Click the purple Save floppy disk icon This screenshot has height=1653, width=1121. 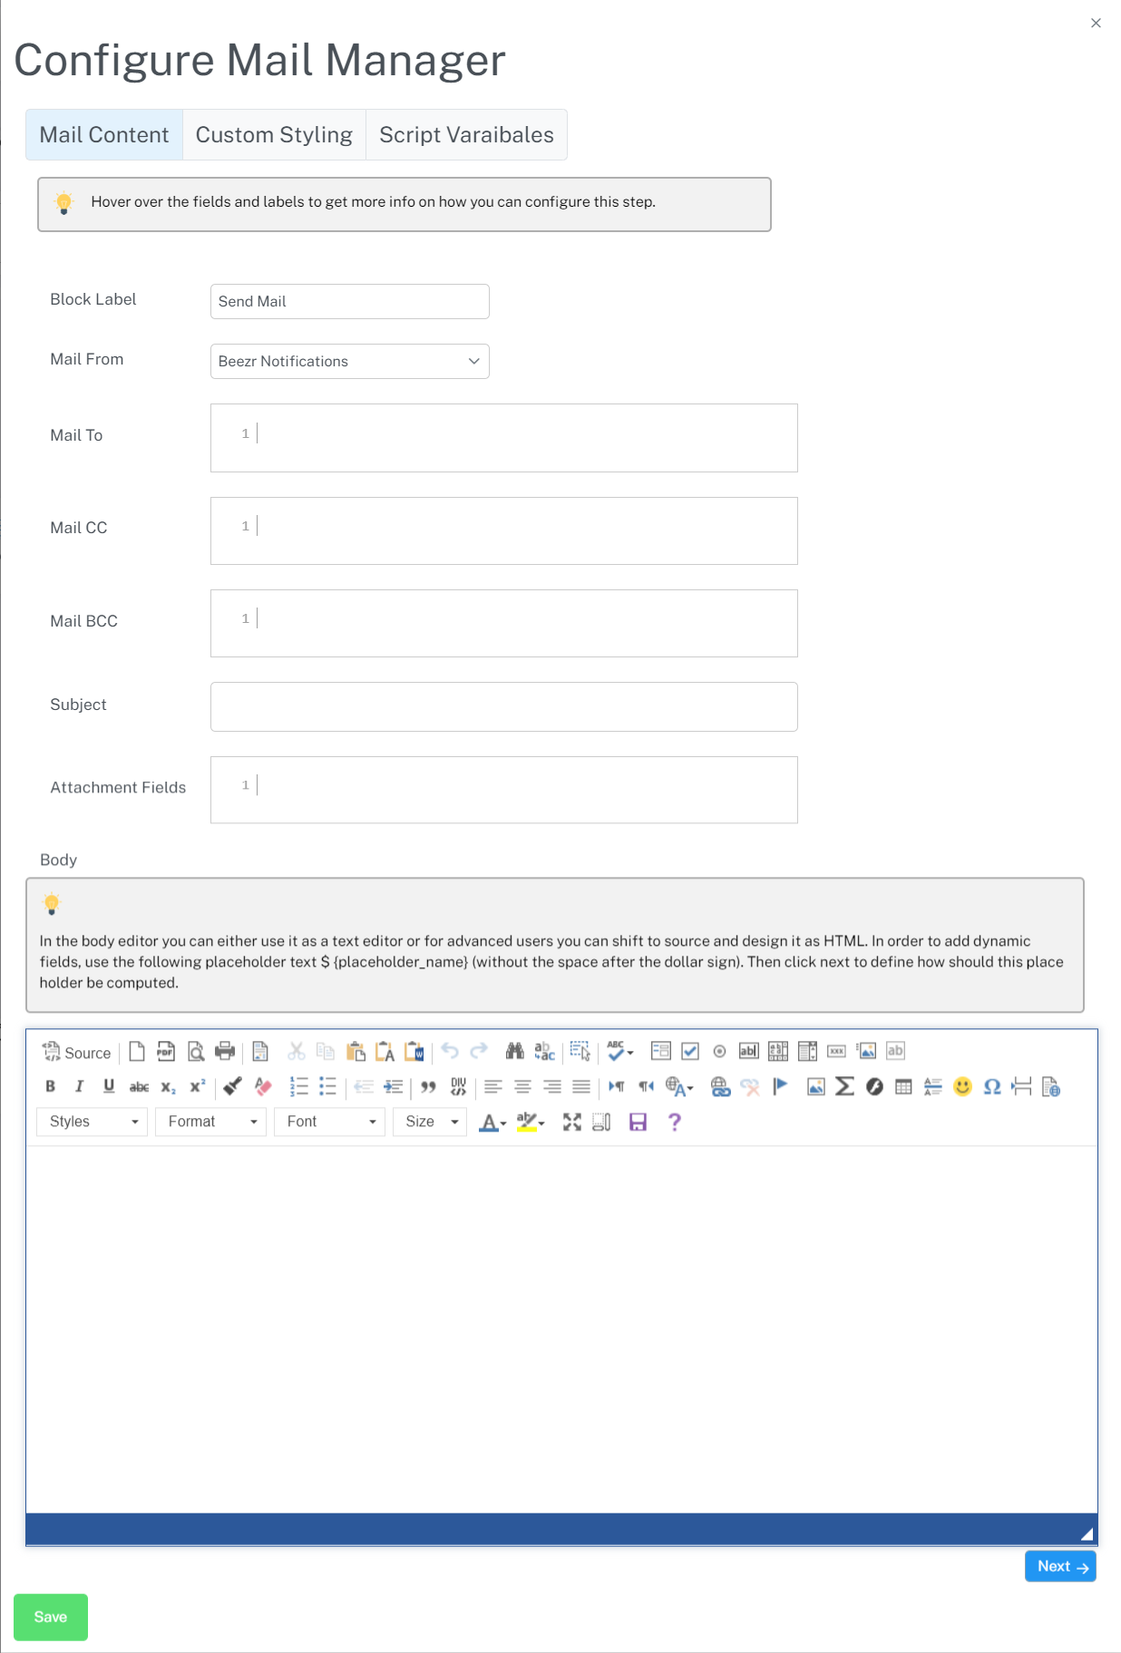pos(638,1123)
